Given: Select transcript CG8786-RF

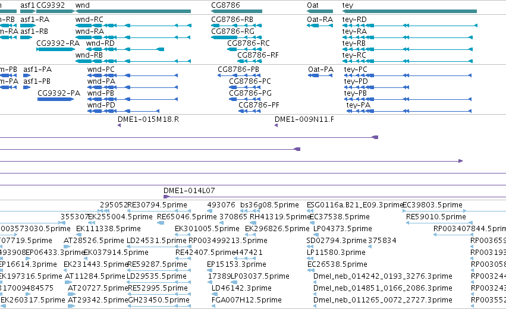Looking at the screenshot, I should click(x=257, y=55).
